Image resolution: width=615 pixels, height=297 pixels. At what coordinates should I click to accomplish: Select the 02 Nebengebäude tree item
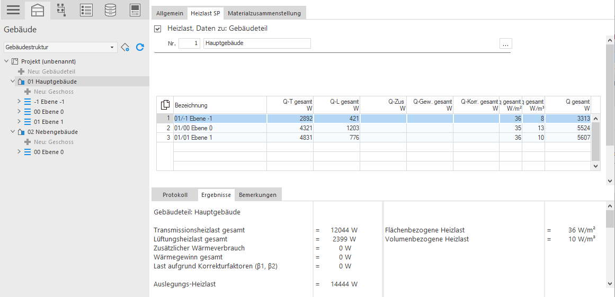point(52,132)
